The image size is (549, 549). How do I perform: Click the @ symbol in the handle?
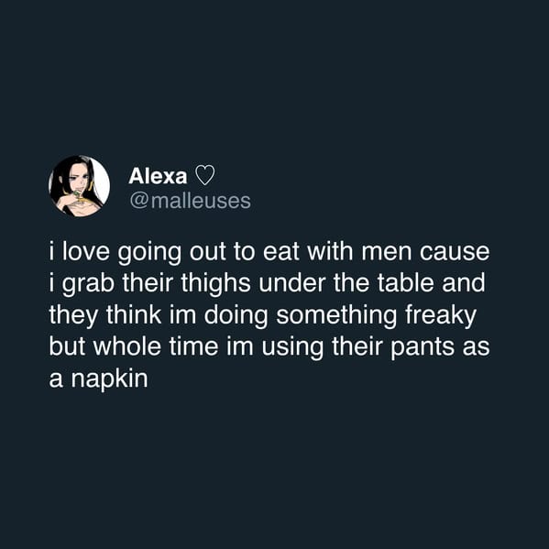coord(138,202)
